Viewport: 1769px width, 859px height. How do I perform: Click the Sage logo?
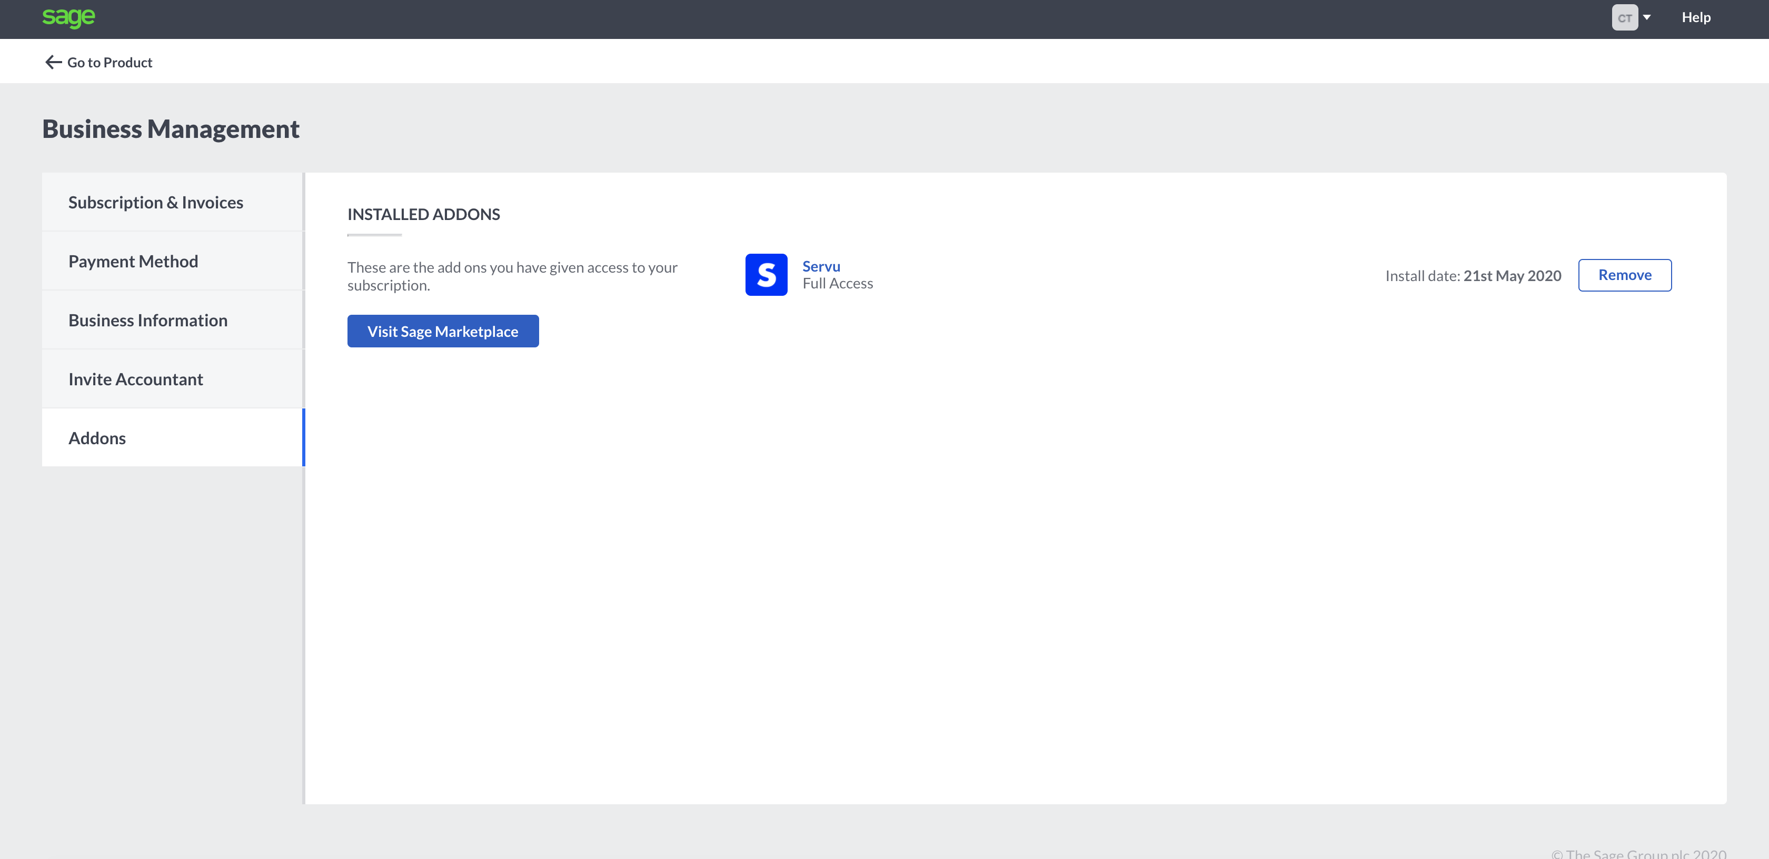(68, 17)
